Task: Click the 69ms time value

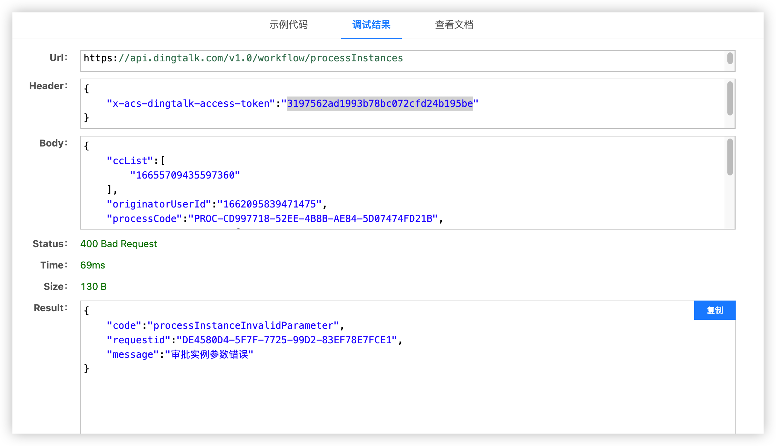Action: tap(92, 265)
